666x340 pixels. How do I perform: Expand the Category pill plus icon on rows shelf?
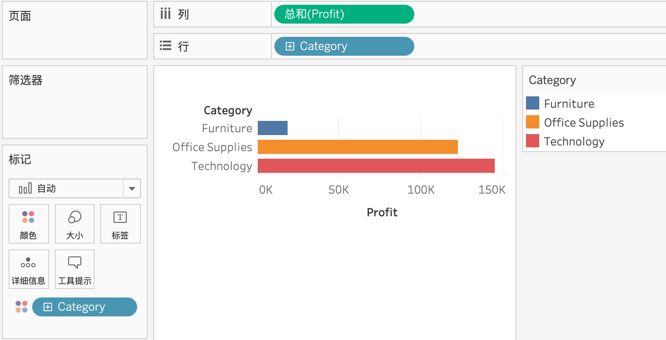tap(290, 46)
